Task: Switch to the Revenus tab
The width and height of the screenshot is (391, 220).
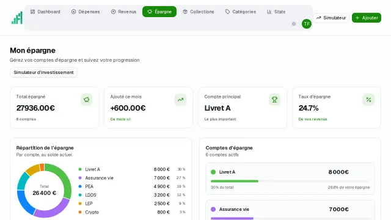Action: (123, 12)
